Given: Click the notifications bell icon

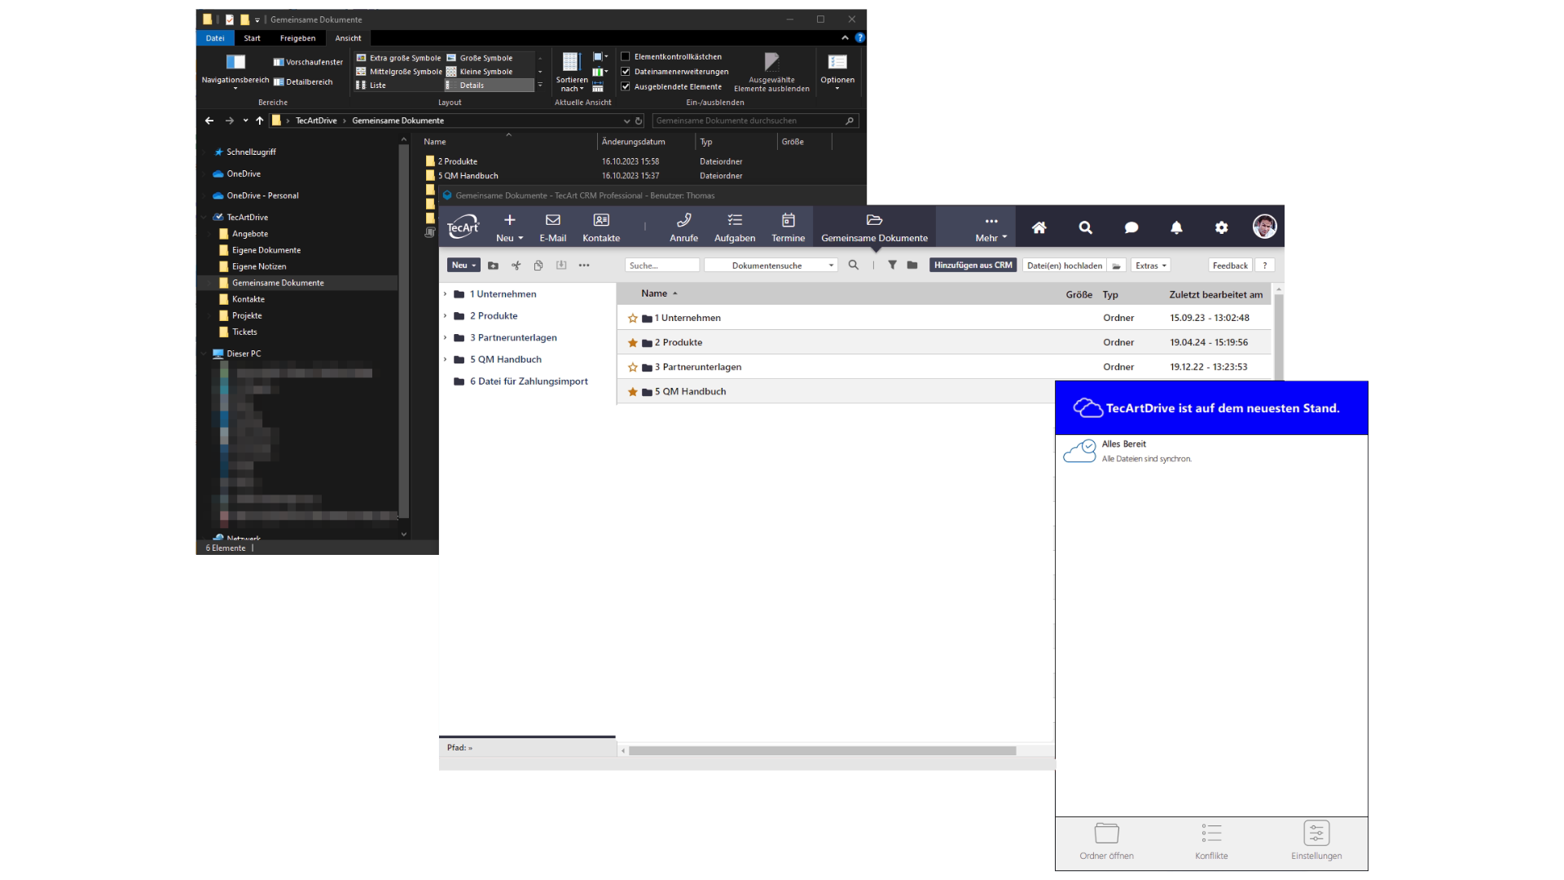Looking at the screenshot, I should 1176,228.
